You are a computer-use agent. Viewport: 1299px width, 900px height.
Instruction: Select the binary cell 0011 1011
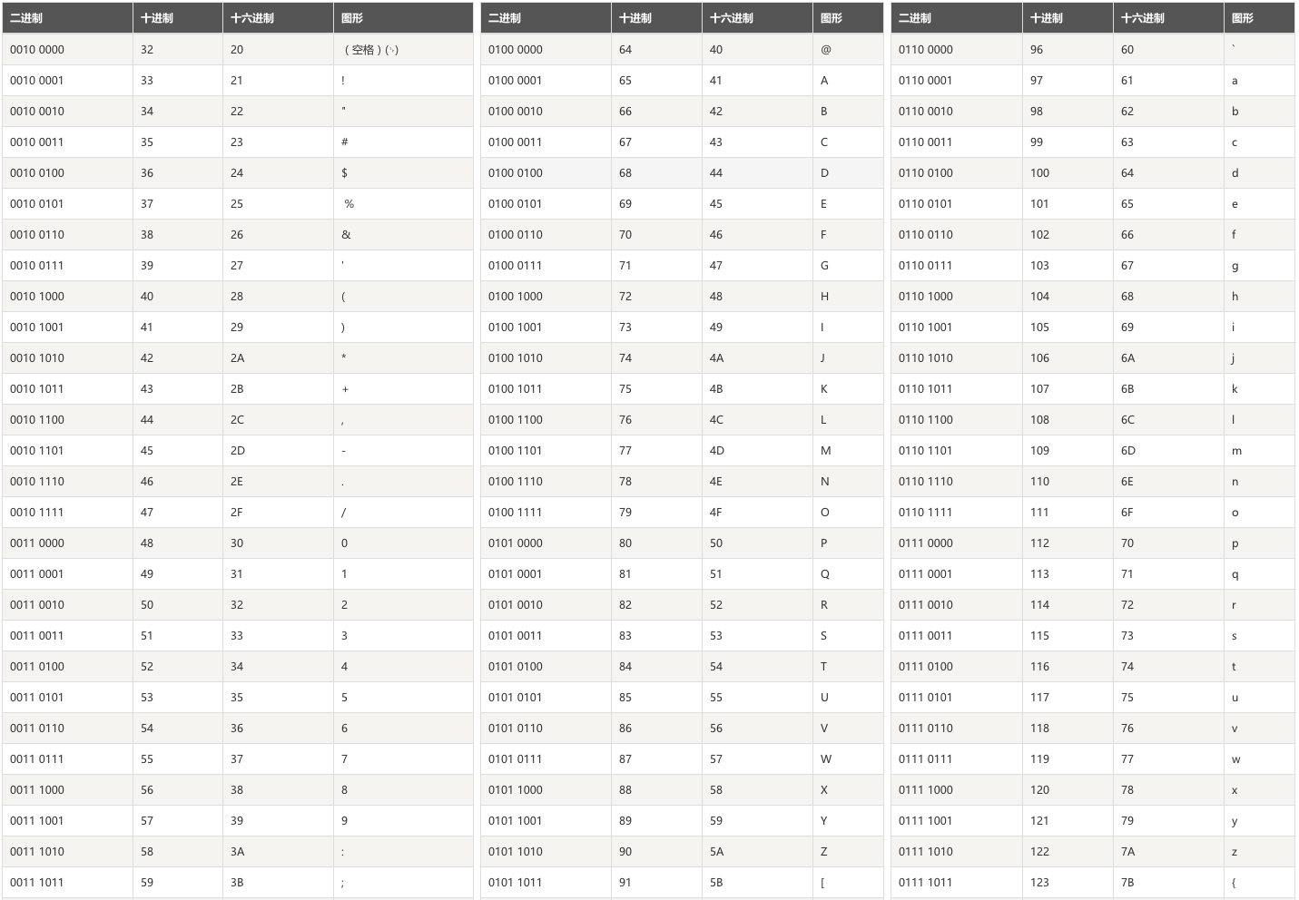[x=37, y=883]
